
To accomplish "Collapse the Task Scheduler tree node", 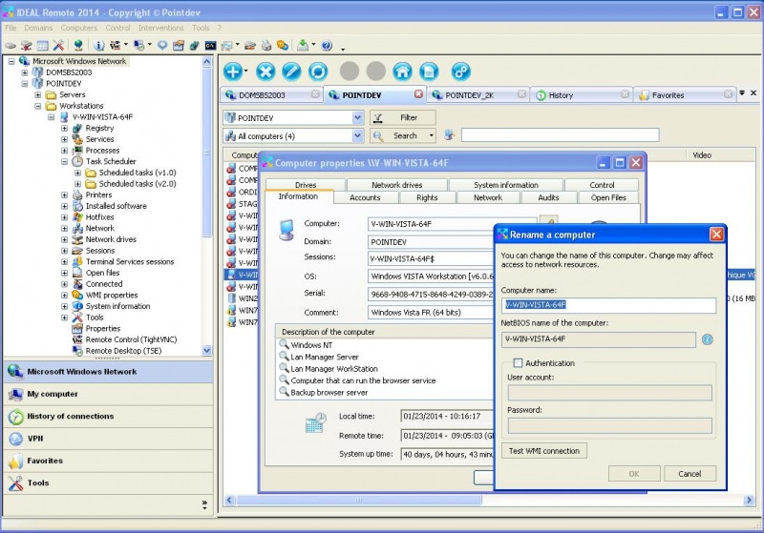I will click(x=64, y=161).
